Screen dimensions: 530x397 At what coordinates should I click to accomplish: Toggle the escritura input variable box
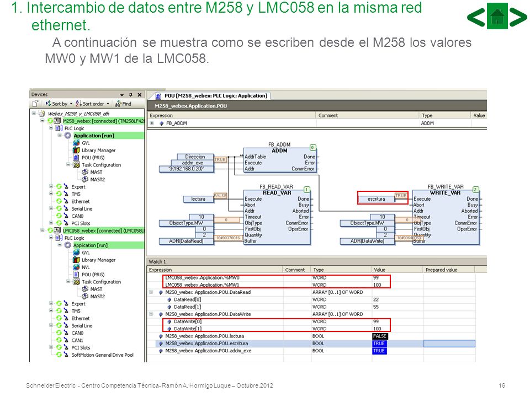[376, 199]
